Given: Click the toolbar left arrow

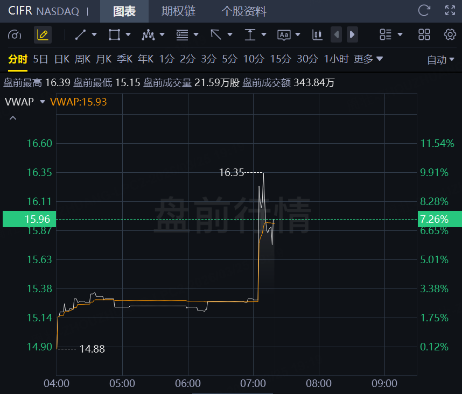Looking at the screenshot, I should tap(336, 35).
